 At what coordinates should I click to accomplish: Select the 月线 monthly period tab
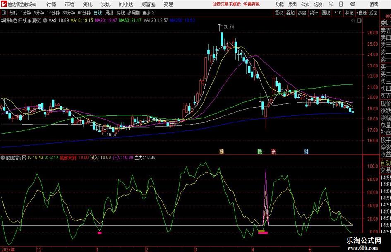click(121, 13)
